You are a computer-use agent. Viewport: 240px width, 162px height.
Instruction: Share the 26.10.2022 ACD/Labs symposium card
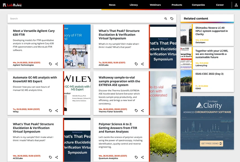coord(57,157)
